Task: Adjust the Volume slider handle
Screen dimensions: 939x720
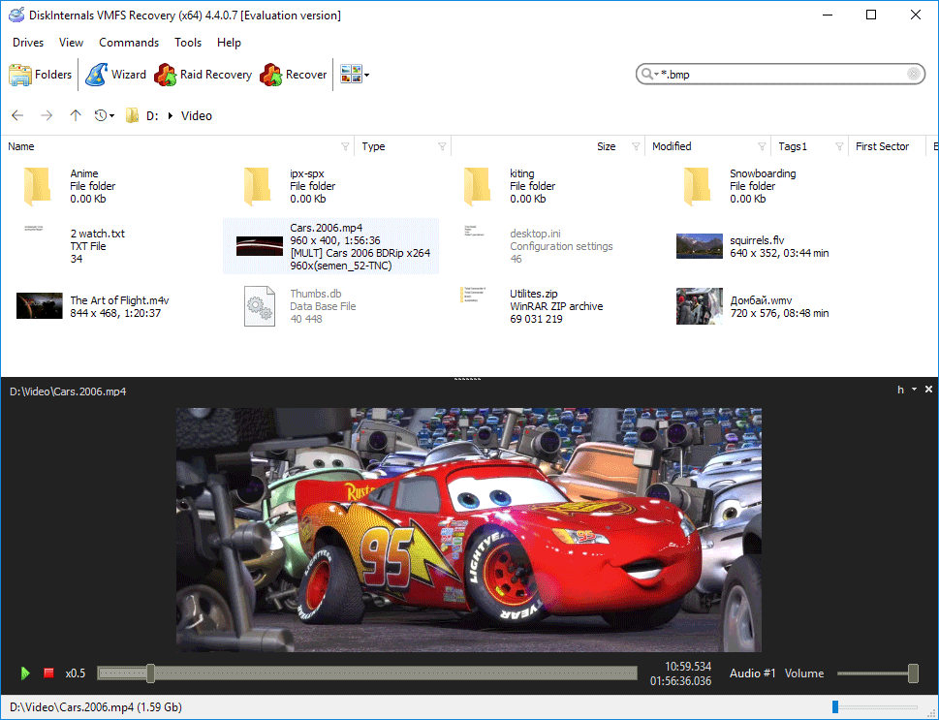Action: (x=913, y=673)
